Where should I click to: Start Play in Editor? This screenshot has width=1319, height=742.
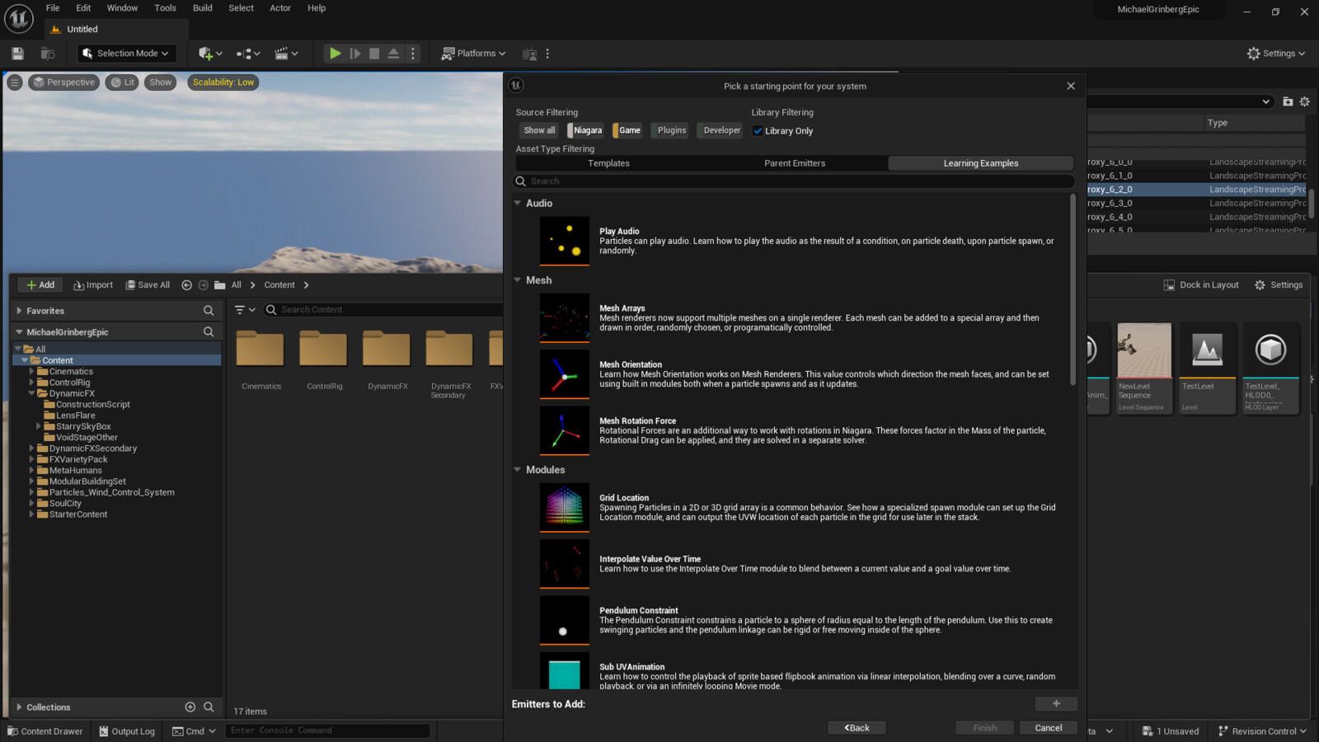335,54
